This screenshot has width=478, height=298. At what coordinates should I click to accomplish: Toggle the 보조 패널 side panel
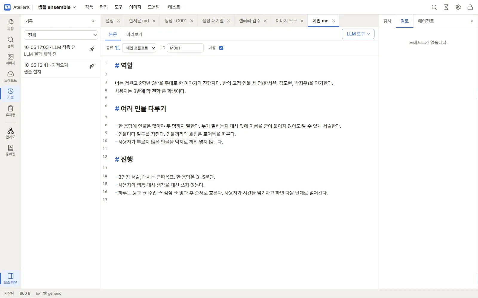(x=10, y=278)
